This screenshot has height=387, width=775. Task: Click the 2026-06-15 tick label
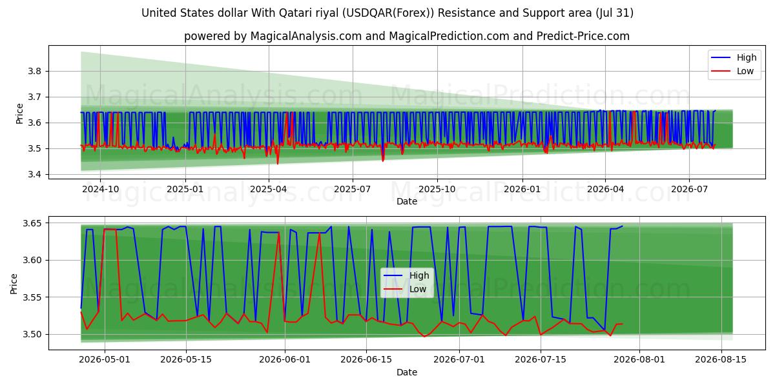point(366,359)
